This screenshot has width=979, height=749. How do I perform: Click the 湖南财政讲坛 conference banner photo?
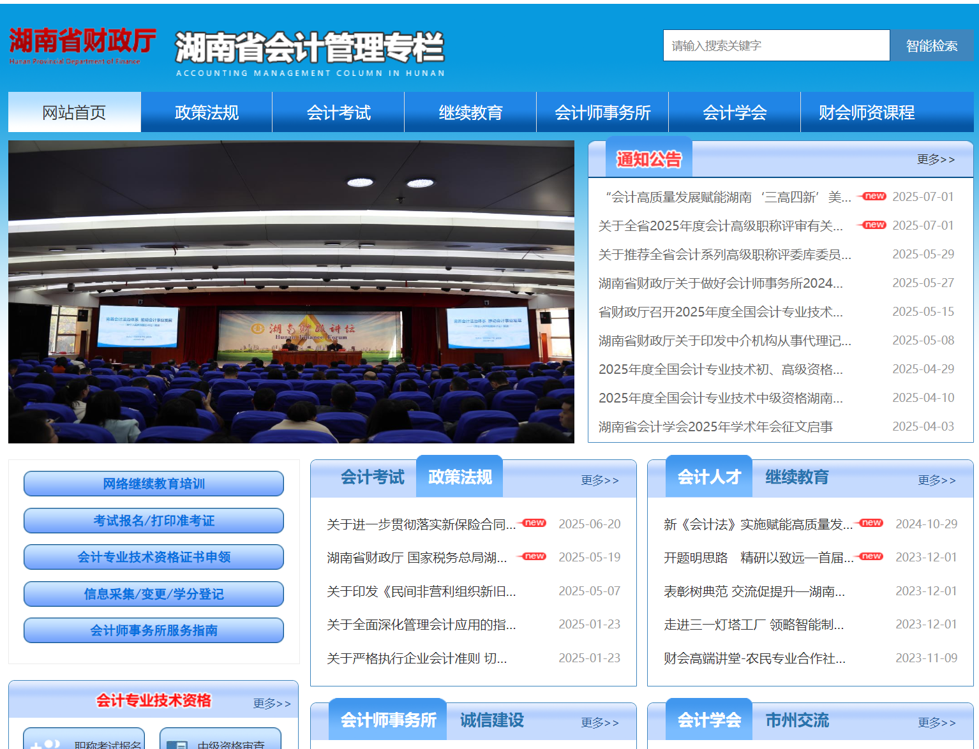[291, 292]
